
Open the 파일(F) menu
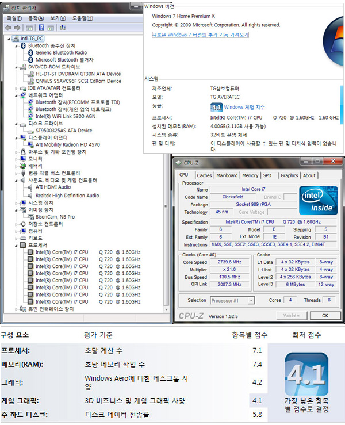click(14, 18)
